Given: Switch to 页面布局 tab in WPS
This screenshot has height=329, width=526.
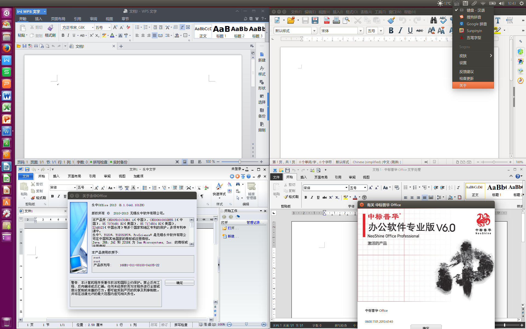Looking at the screenshot, I should coord(58,19).
